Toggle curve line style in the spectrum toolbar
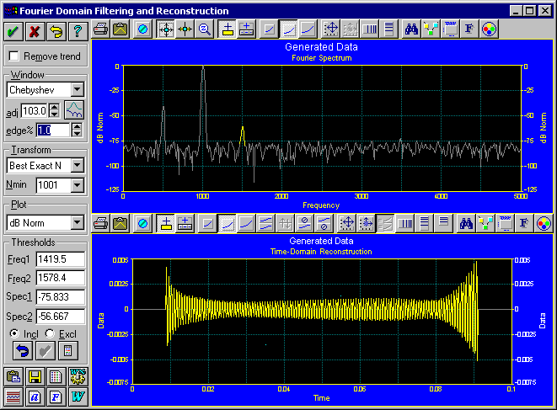557x410 pixels. point(308,29)
